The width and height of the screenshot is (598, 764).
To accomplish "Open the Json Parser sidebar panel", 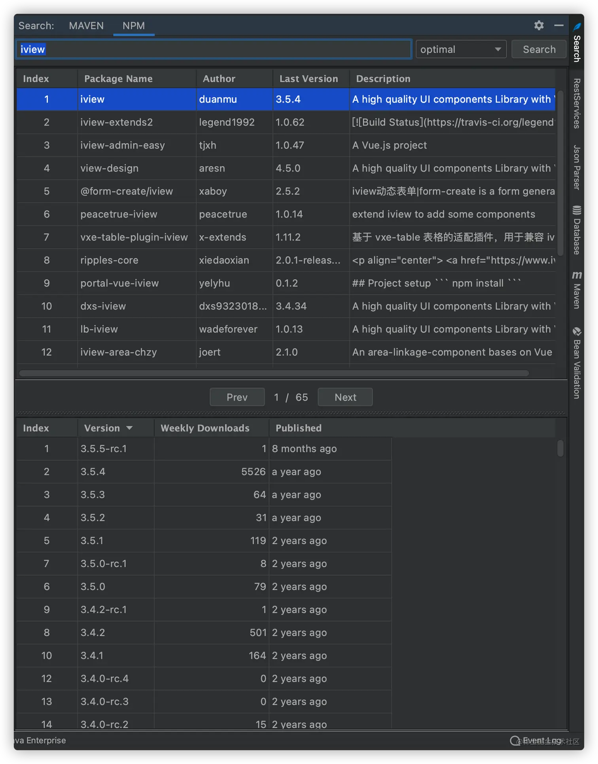I will 577,167.
